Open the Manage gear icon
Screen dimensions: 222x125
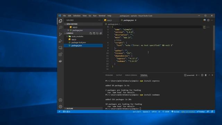point(60,107)
